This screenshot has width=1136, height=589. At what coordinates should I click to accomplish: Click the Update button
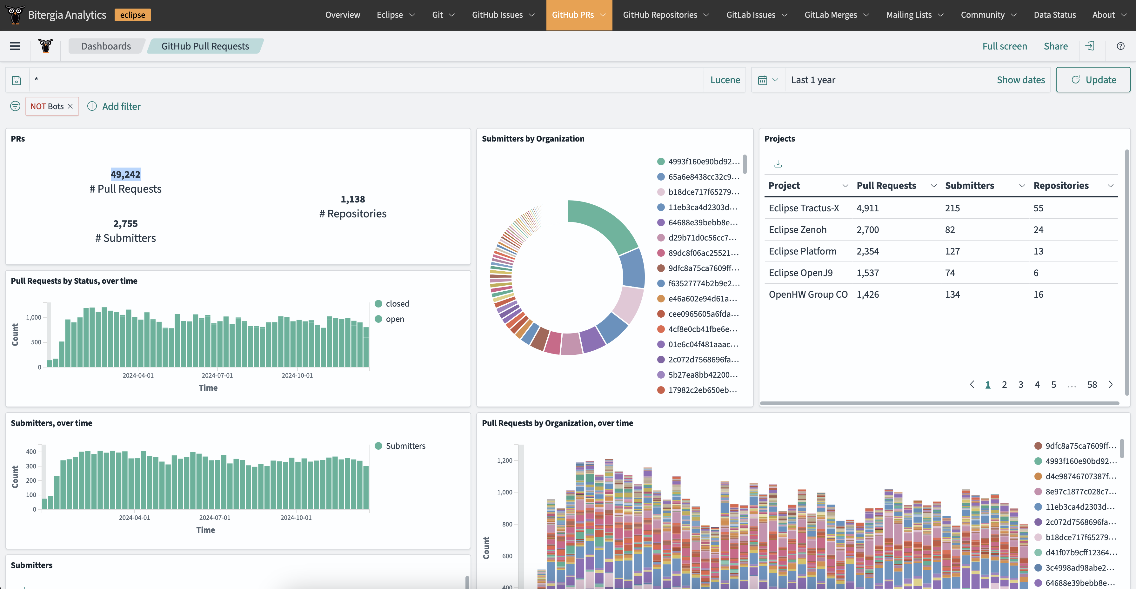pos(1091,80)
